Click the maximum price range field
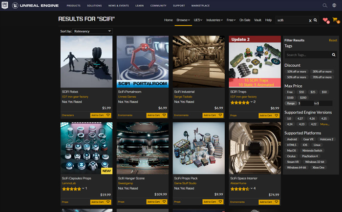 click(326, 103)
